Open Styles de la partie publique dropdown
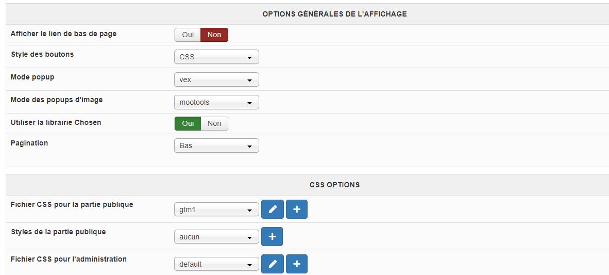609x275 pixels. pyautogui.click(x=216, y=237)
